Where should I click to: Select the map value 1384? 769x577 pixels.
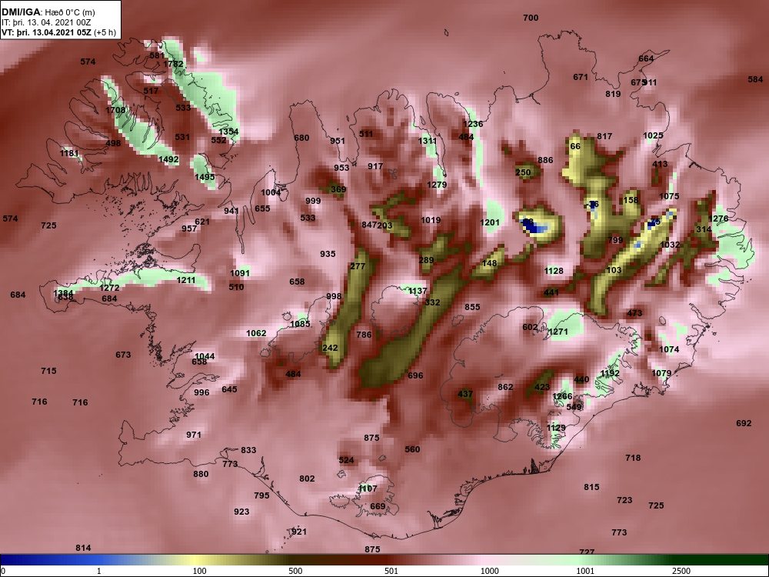63,293
